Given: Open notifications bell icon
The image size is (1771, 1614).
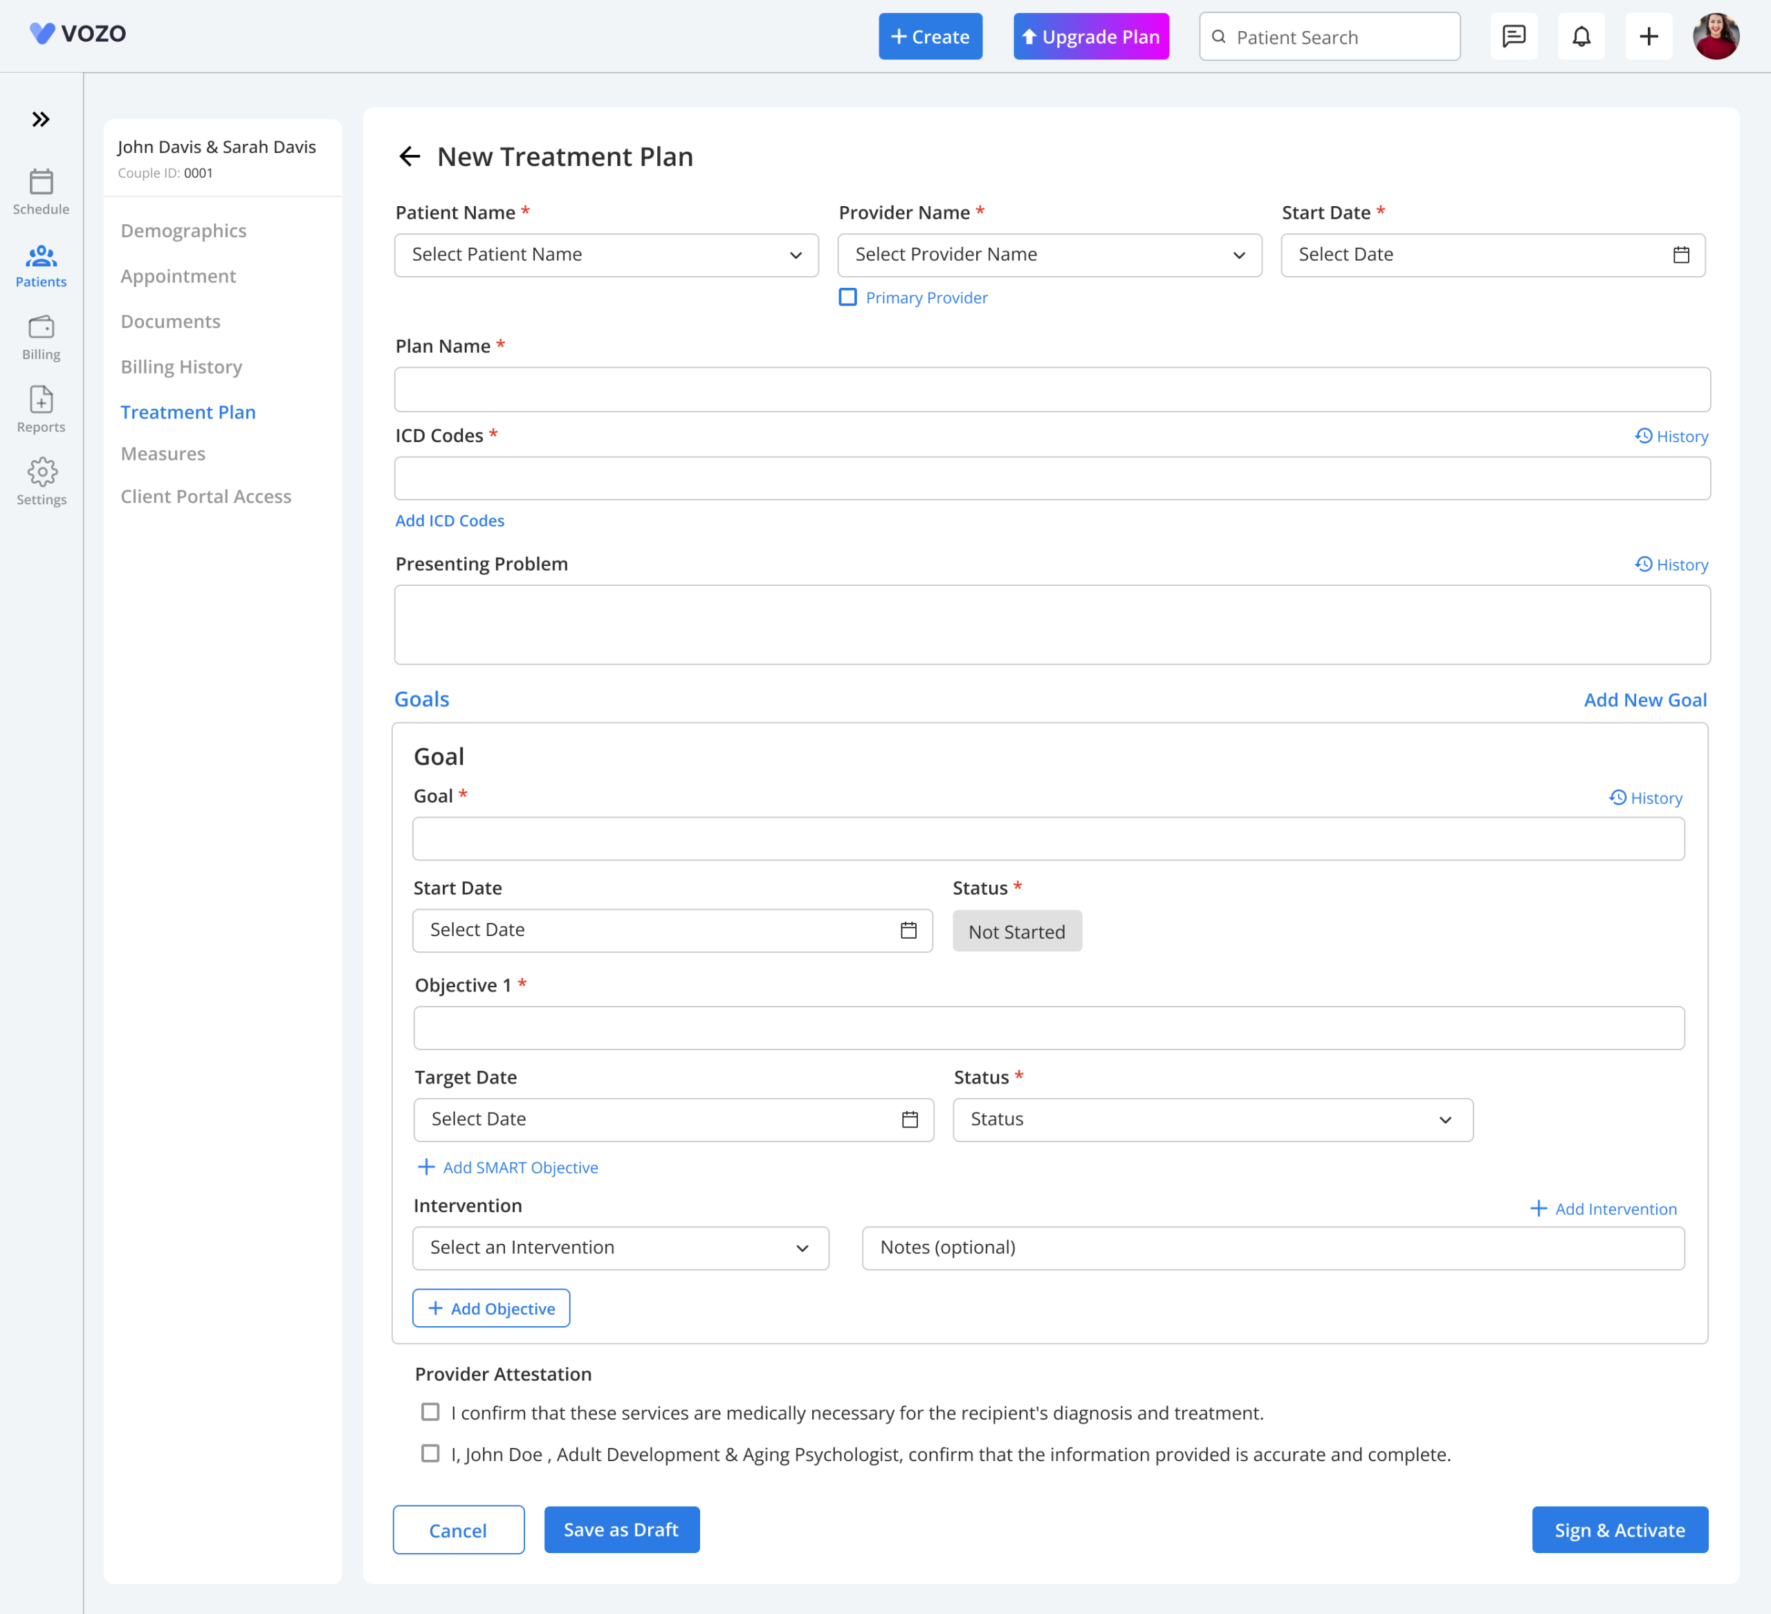Looking at the screenshot, I should point(1581,37).
